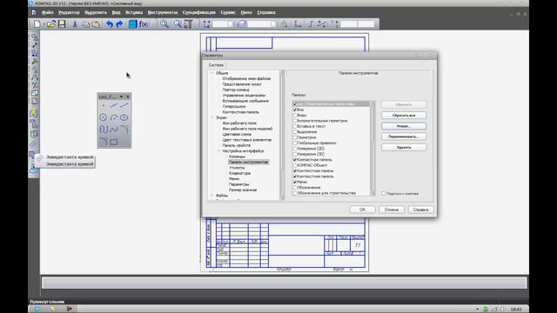Save the drawing with the floppy icon
This screenshot has width=557, height=313.
pos(62,24)
